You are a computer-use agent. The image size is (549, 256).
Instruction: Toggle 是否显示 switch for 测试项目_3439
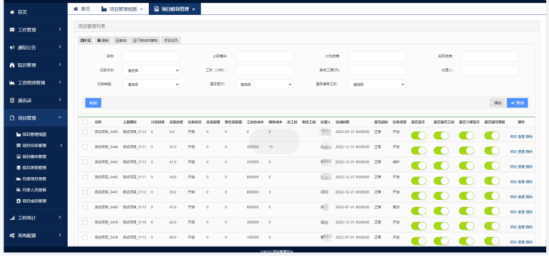[x=419, y=226]
